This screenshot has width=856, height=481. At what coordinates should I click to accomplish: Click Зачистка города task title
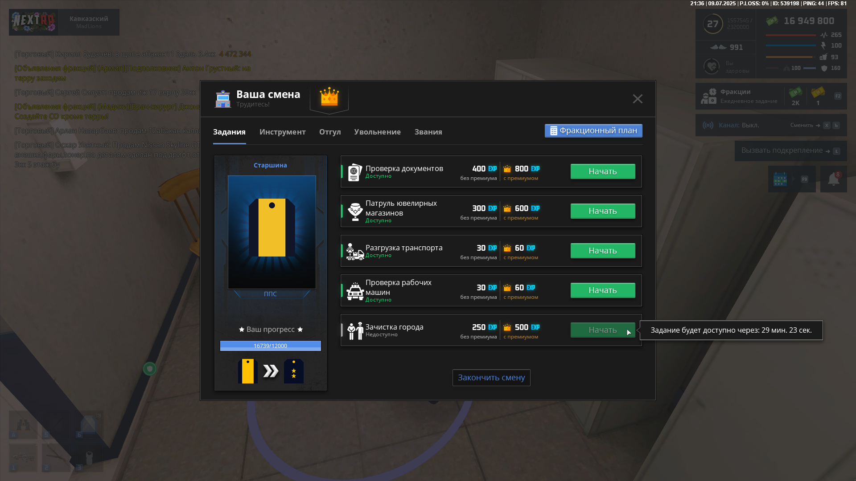pyautogui.click(x=395, y=327)
